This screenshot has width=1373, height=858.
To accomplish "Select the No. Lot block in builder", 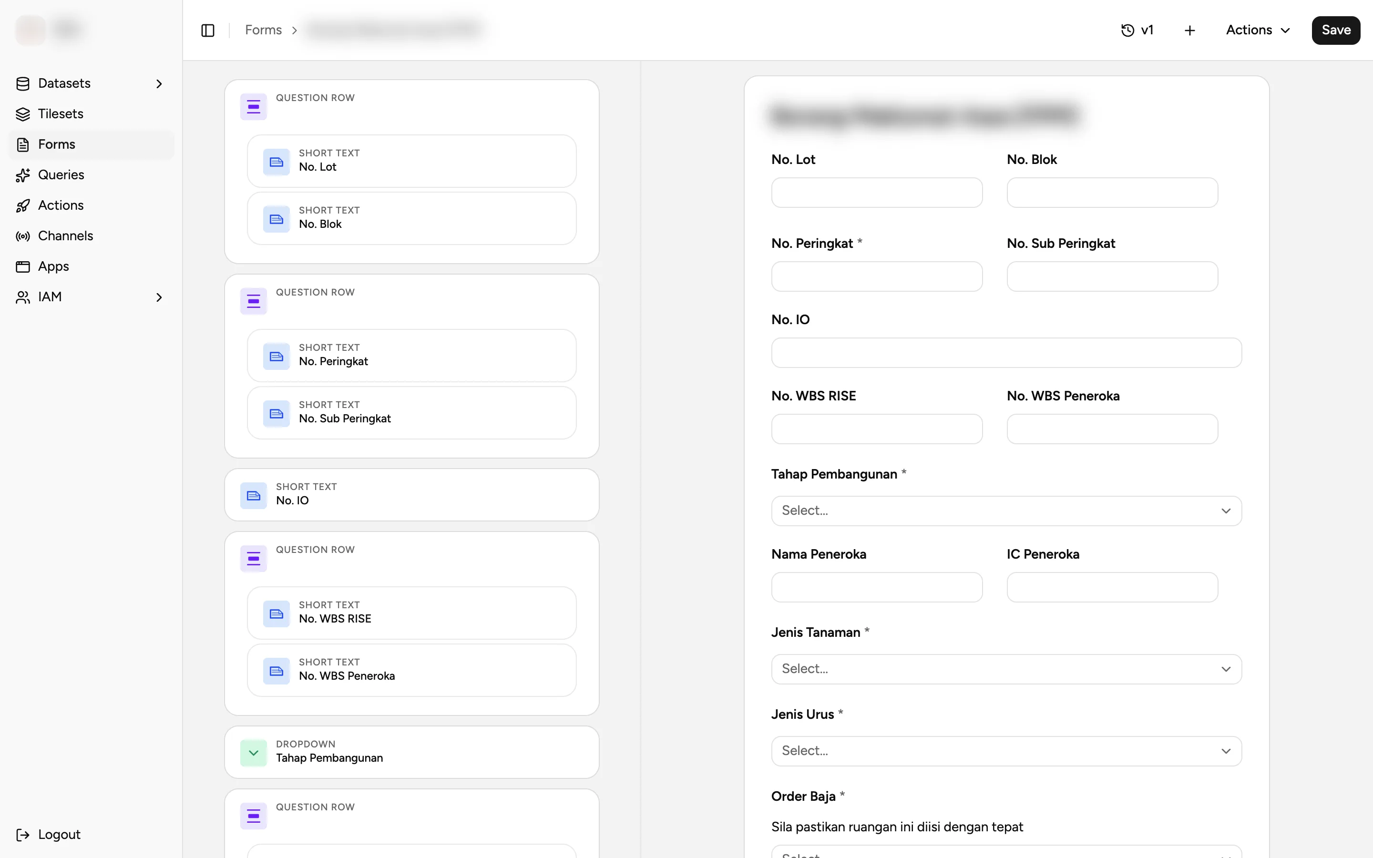I will (x=412, y=161).
